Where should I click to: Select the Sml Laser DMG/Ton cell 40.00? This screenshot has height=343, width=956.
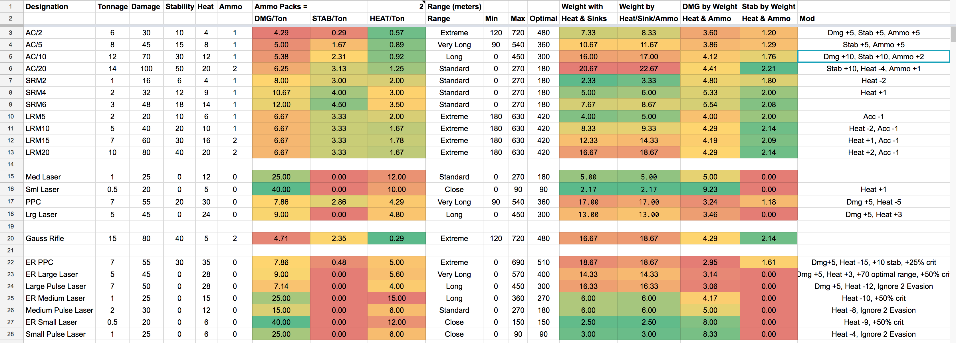281,189
